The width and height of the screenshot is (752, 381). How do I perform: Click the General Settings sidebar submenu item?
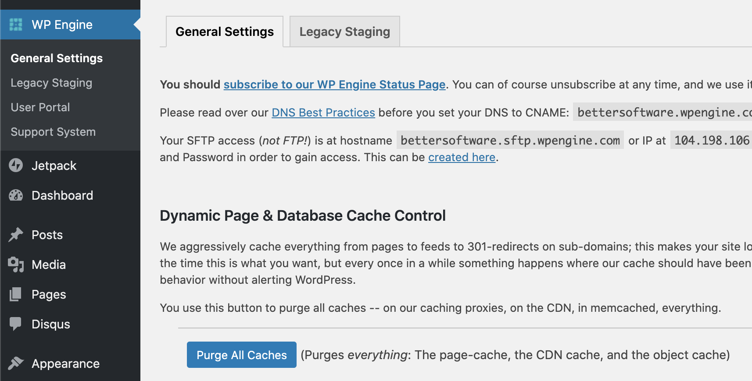coord(57,58)
